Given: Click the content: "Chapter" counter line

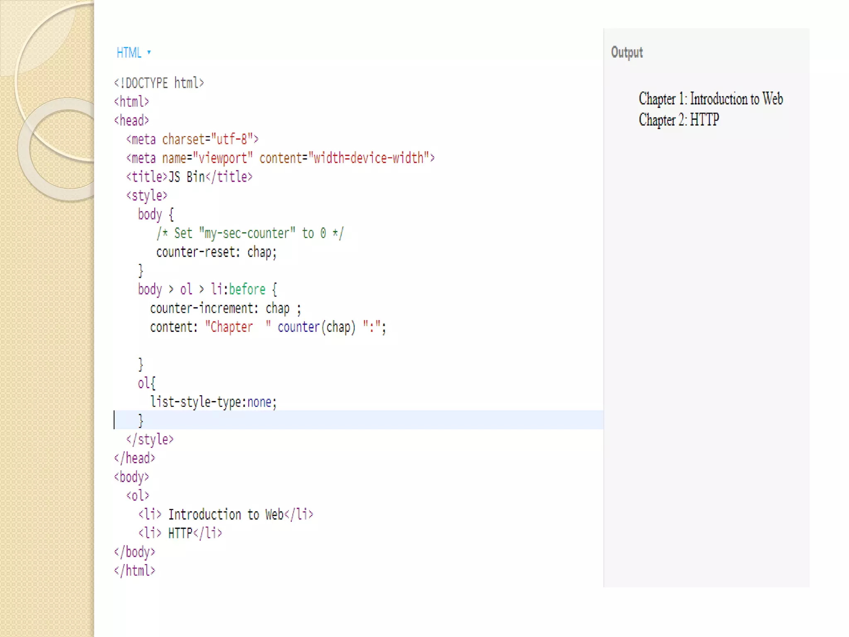Looking at the screenshot, I should pyautogui.click(x=268, y=327).
